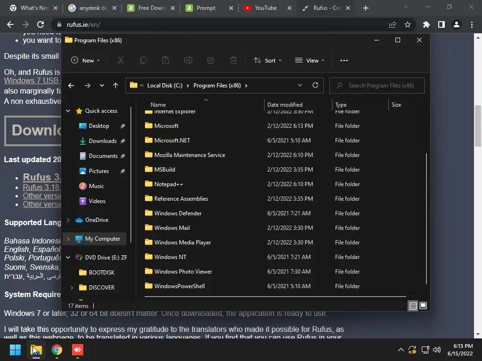
Task: Click the Search Program Files (x86) field
Action: [x=377, y=86]
